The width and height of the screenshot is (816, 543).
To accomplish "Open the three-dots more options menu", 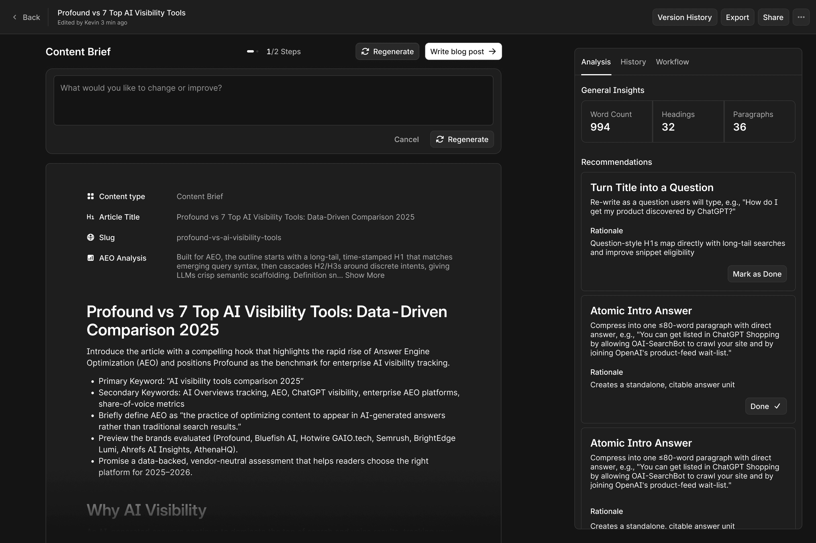I will [x=801, y=17].
